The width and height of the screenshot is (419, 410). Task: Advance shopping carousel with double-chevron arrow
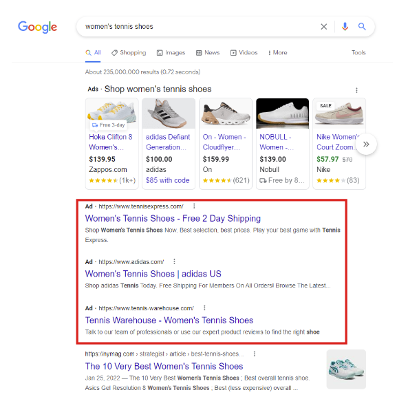pos(366,144)
